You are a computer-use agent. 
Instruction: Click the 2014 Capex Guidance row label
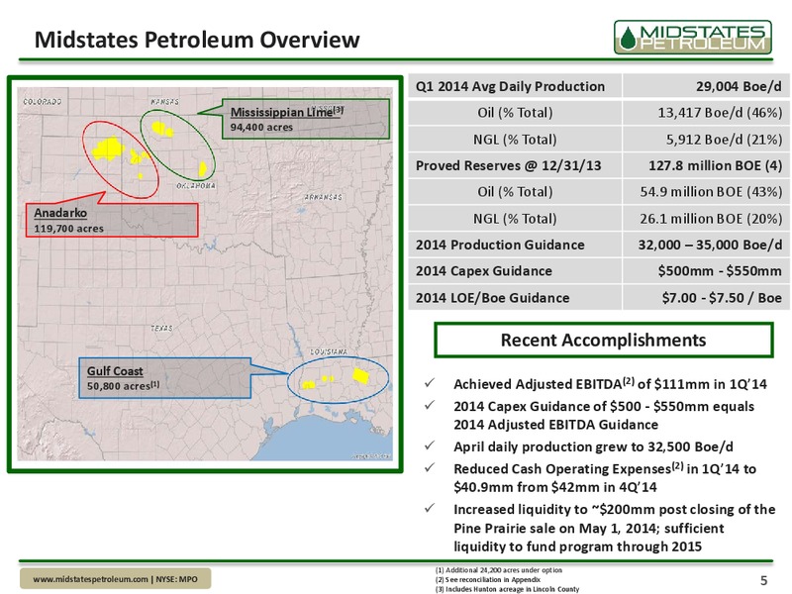click(484, 271)
